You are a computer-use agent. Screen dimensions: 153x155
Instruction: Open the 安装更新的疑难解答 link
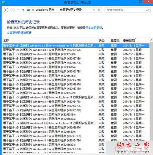(19, 33)
